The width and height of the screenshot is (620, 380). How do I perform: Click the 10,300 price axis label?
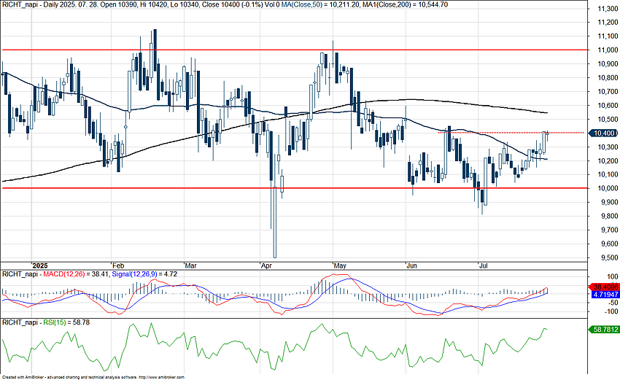[608, 147]
